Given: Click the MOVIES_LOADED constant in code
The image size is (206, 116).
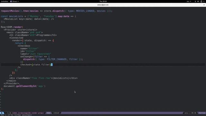Looking at the screenshot, I should [85, 11].
